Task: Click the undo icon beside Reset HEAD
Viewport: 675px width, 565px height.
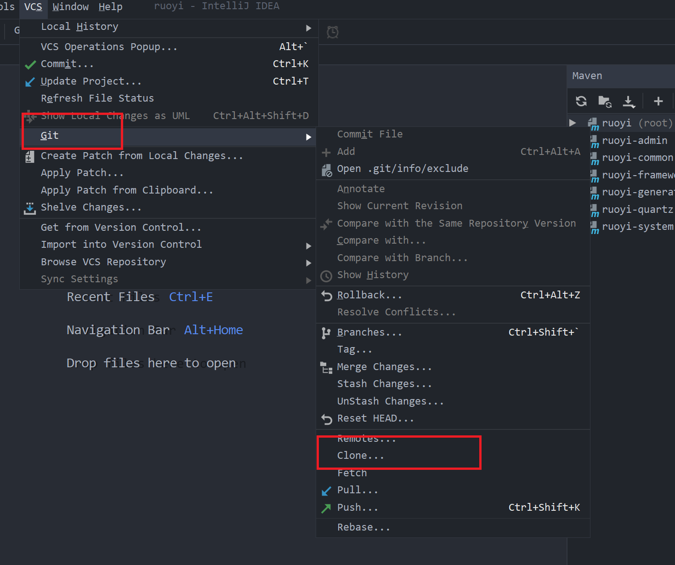Action: pyautogui.click(x=327, y=419)
